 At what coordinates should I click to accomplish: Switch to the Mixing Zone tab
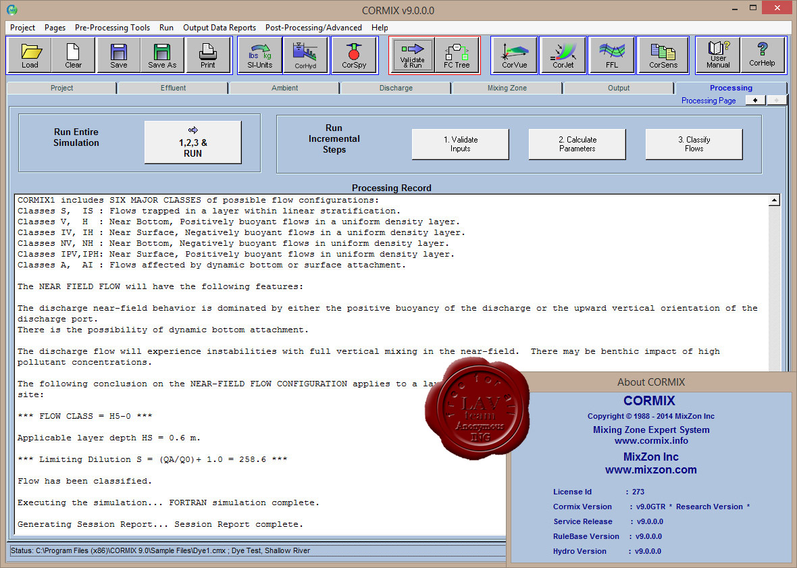[507, 88]
